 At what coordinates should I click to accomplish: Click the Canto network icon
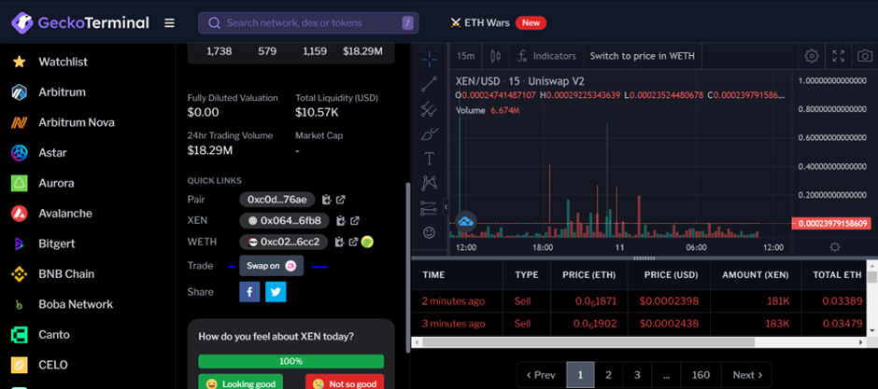pyautogui.click(x=19, y=335)
